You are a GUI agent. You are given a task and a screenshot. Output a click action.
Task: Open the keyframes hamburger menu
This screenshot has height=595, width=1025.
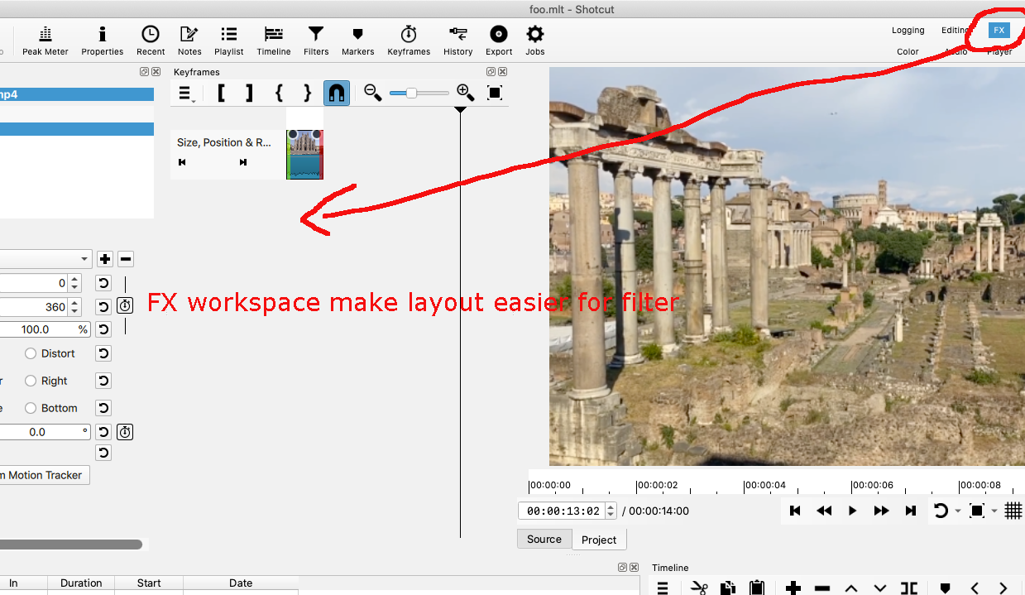point(185,94)
